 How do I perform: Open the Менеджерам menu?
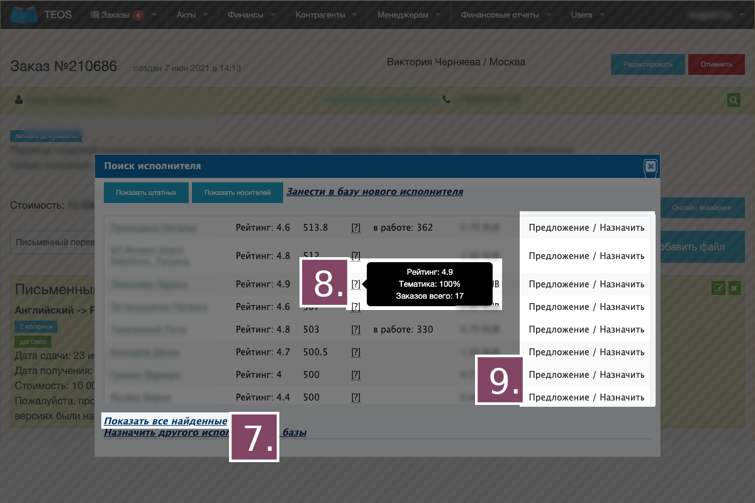(409, 15)
